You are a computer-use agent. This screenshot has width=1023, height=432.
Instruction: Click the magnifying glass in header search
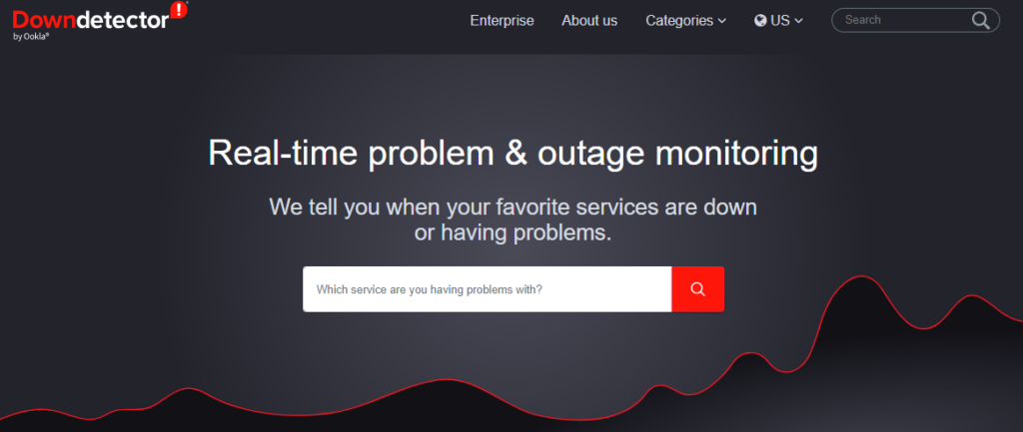pyautogui.click(x=980, y=20)
